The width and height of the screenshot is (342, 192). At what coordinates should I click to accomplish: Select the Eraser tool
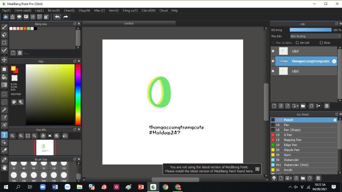(x=4, y=35)
